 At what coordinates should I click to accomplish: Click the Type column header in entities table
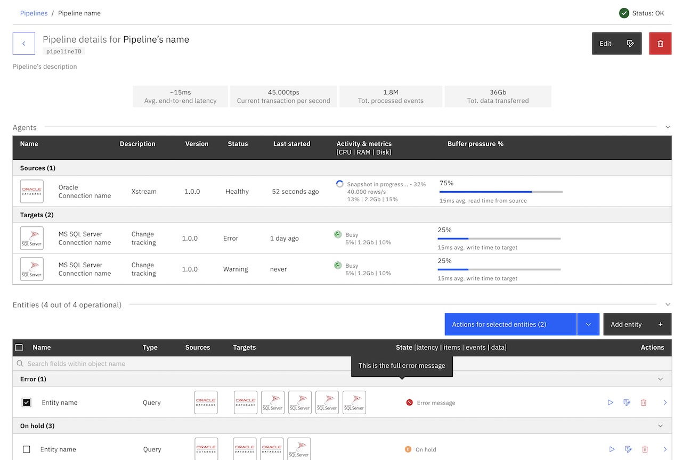[150, 348]
